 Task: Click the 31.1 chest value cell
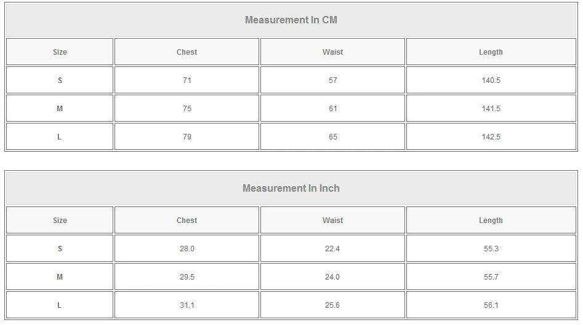click(x=187, y=305)
